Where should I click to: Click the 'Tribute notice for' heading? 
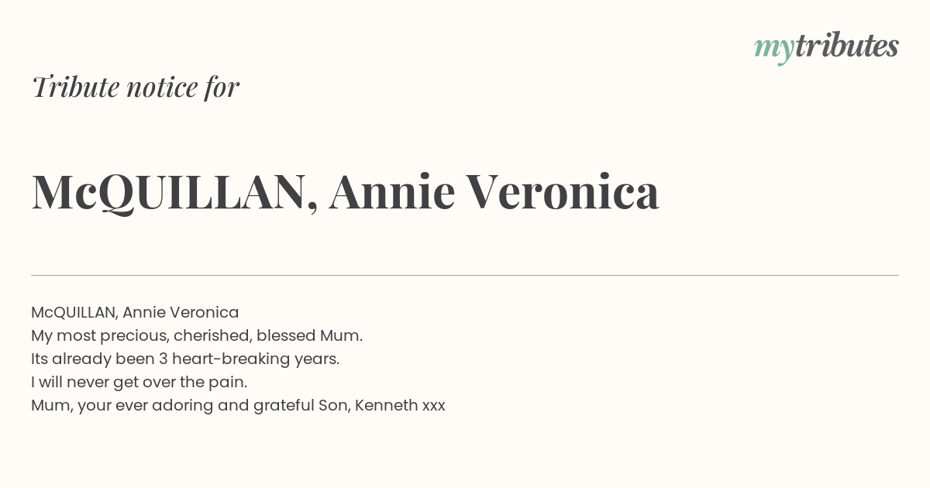(135, 87)
